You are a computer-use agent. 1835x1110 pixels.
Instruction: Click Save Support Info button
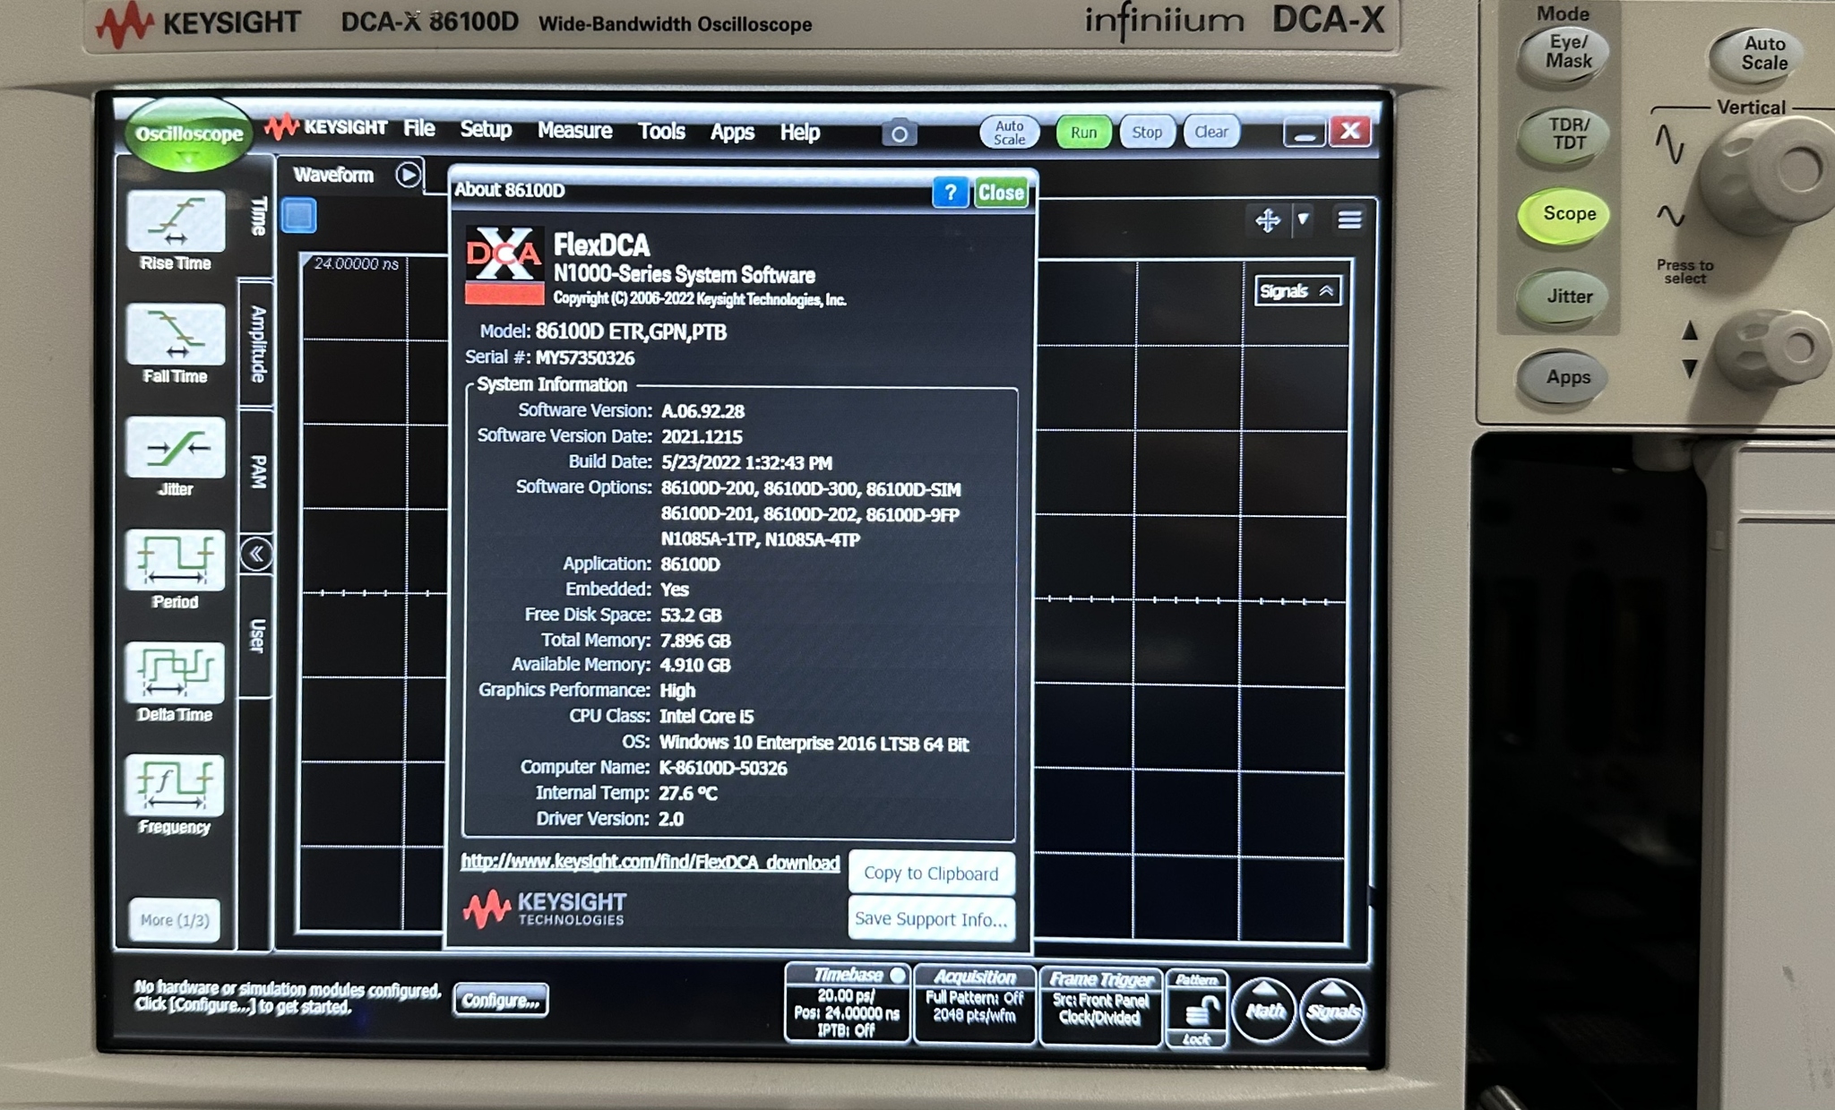(931, 918)
